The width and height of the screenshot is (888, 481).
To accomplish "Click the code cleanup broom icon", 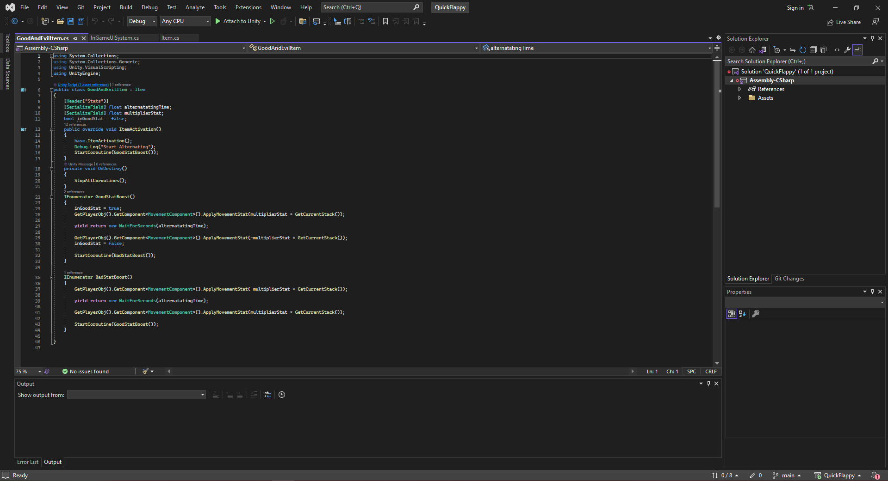I will click(146, 371).
